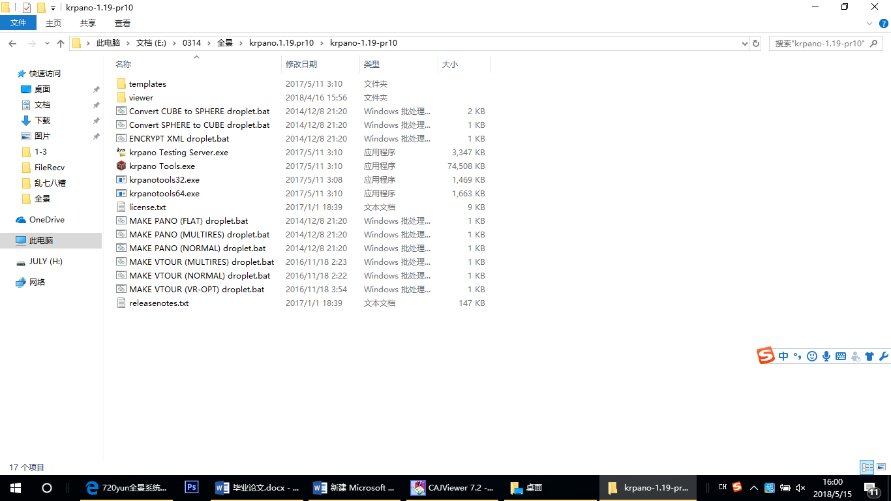Select MAKE PANO (MULTIRES) droplet.bat file name
The height and width of the screenshot is (501, 891).
click(200, 234)
